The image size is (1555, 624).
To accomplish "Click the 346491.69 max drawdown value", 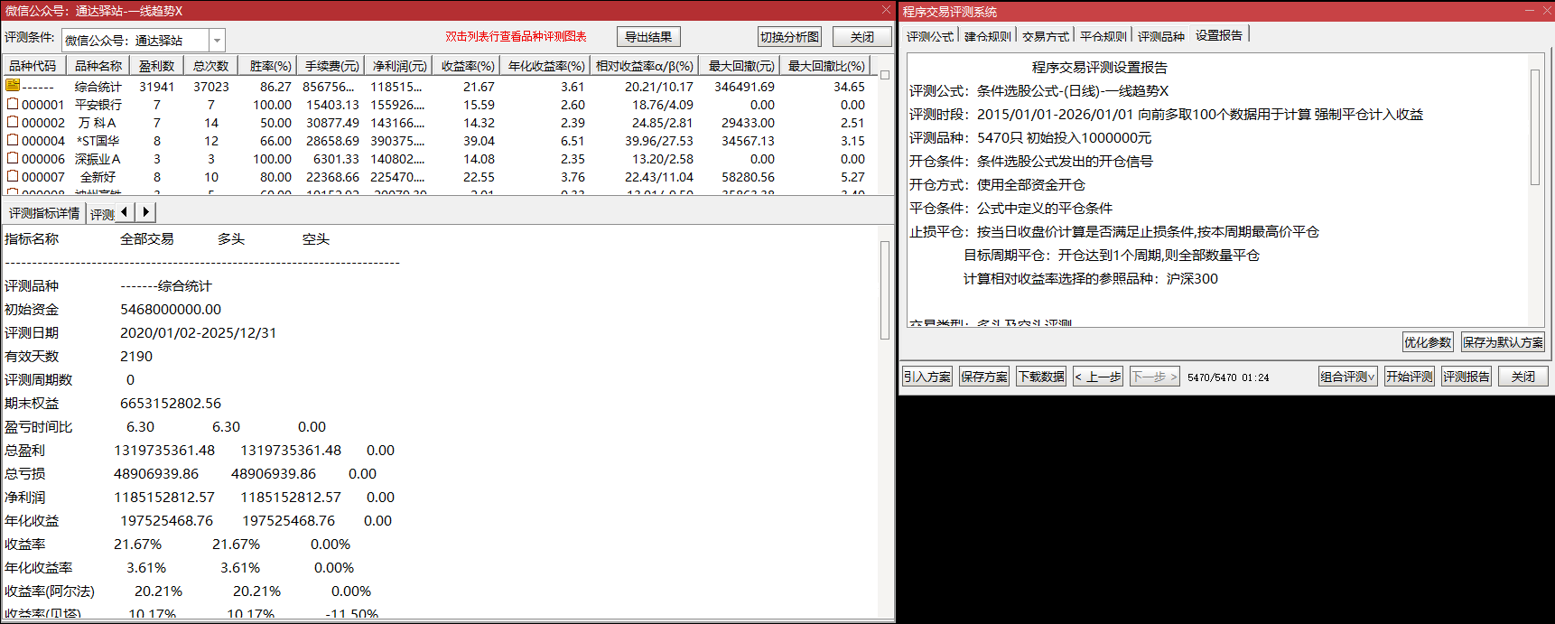I will point(744,87).
